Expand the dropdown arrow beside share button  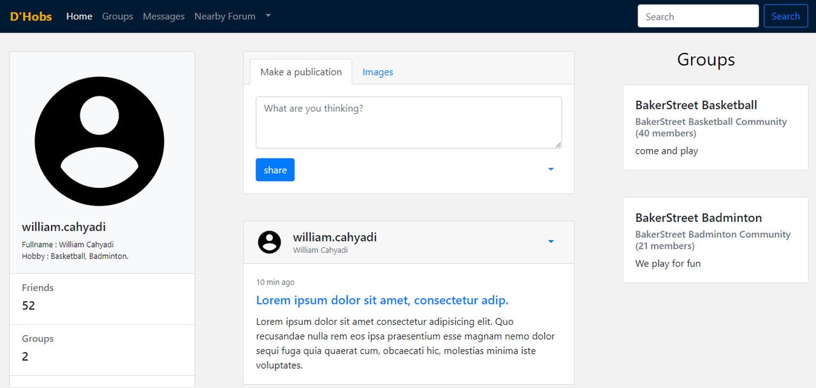tap(551, 169)
